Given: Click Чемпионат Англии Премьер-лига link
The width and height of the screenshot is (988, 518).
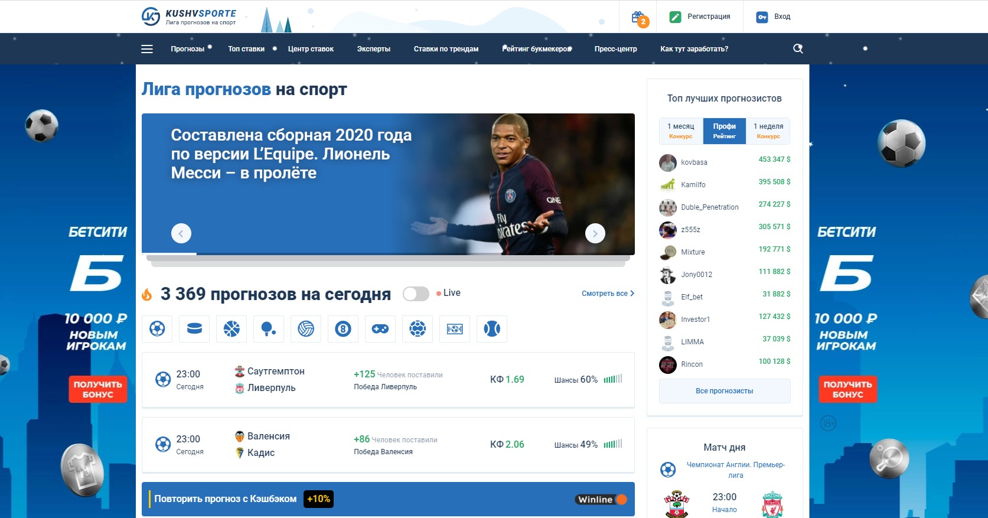Looking at the screenshot, I should tap(736, 470).
